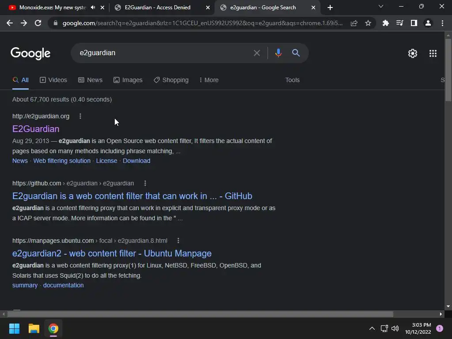Open the E2Guardian result title
The height and width of the screenshot is (339, 452).
click(36, 129)
